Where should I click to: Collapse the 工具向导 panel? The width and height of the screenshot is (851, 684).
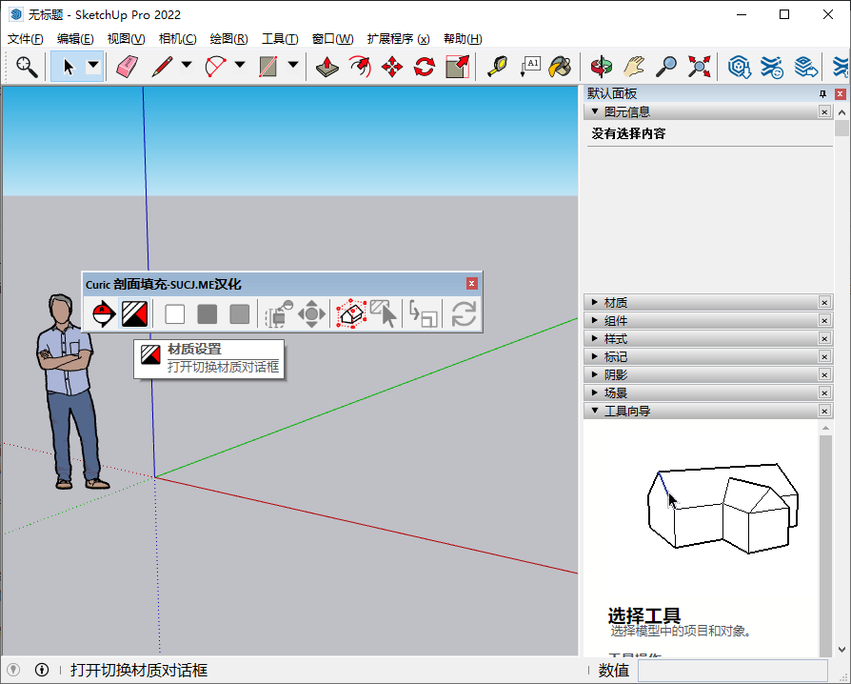click(x=597, y=411)
